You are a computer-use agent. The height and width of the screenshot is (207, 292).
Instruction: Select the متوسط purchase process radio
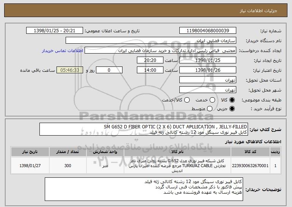click(x=209, y=109)
